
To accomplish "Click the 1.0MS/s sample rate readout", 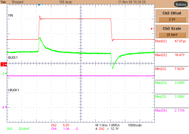I will pos(114,125).
